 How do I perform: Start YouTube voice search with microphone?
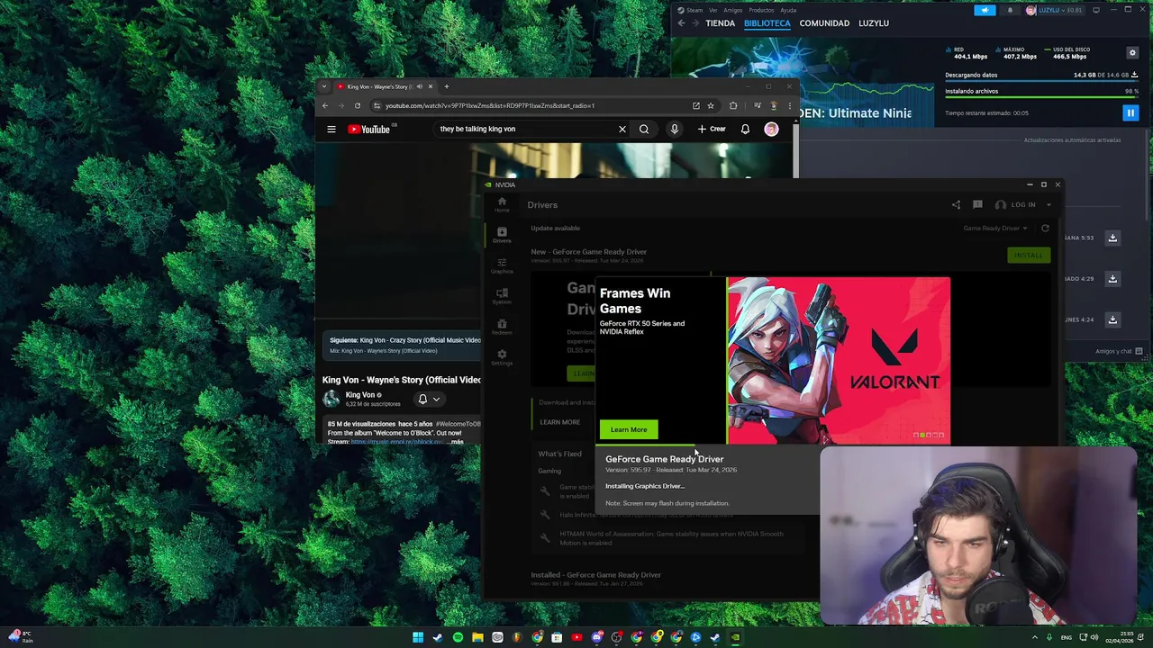(x=674, y=130)
